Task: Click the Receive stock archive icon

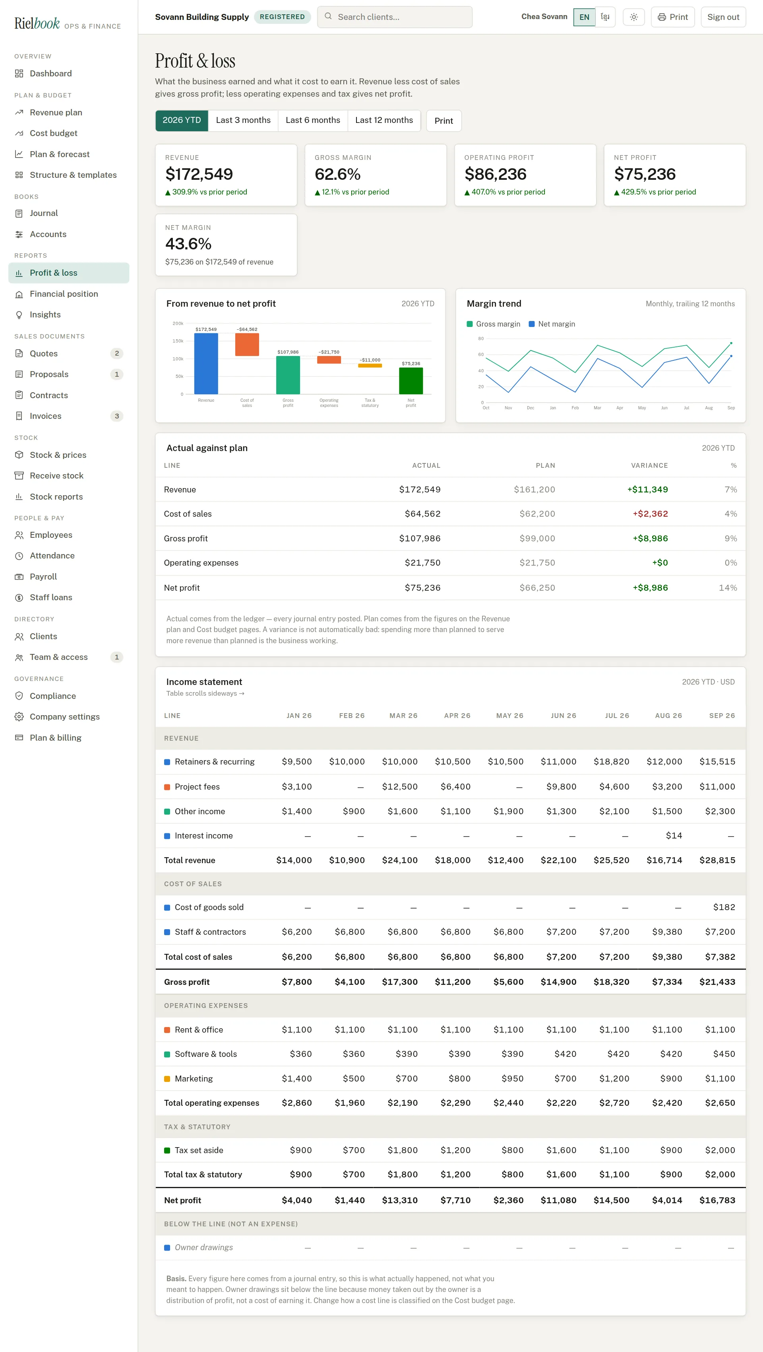Action: 19,475
